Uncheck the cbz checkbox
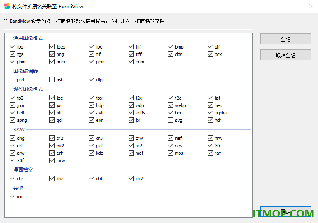Viewport: 318px width, 223px height. (52, 179)
